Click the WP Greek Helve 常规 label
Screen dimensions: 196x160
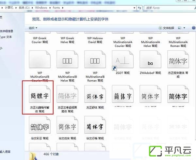(68, 40)
